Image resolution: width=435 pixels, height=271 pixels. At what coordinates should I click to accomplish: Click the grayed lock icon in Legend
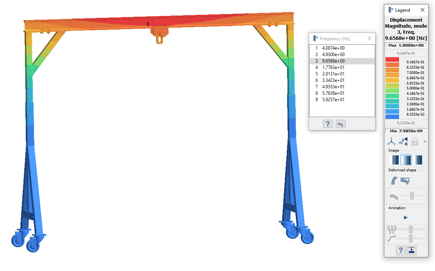[x=415, y=141]
